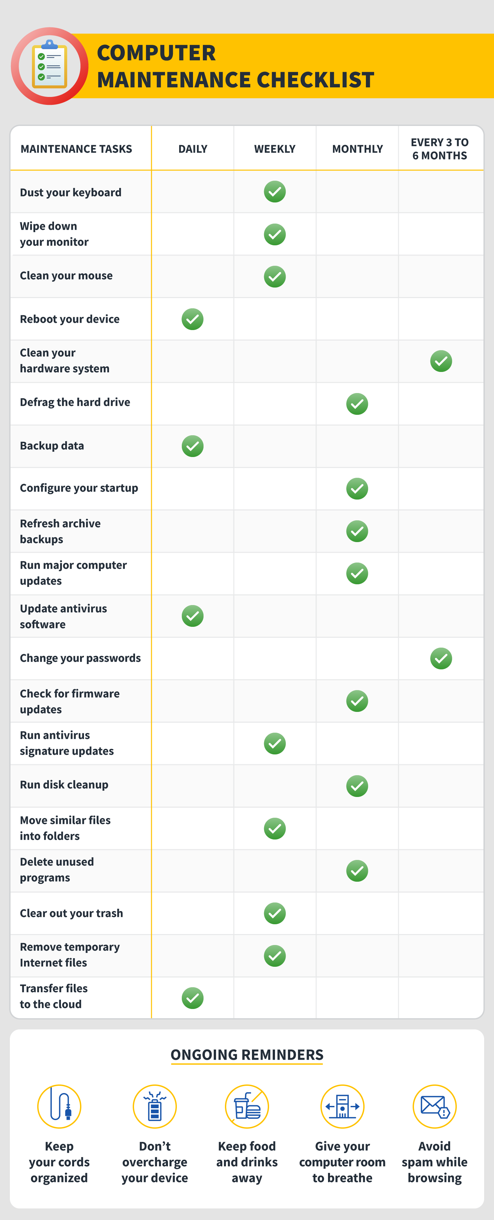Click the daily checkmark for Reboot your device
This screenshot has width=494, height=1220.
tap(193, 319)
